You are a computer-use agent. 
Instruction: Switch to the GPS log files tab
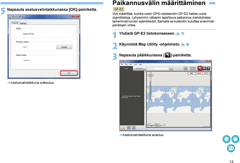tap(139, 68)
